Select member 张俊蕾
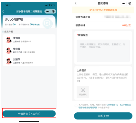 point(29,51)
